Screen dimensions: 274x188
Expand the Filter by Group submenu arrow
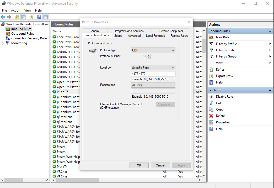[x=270, y=56]
